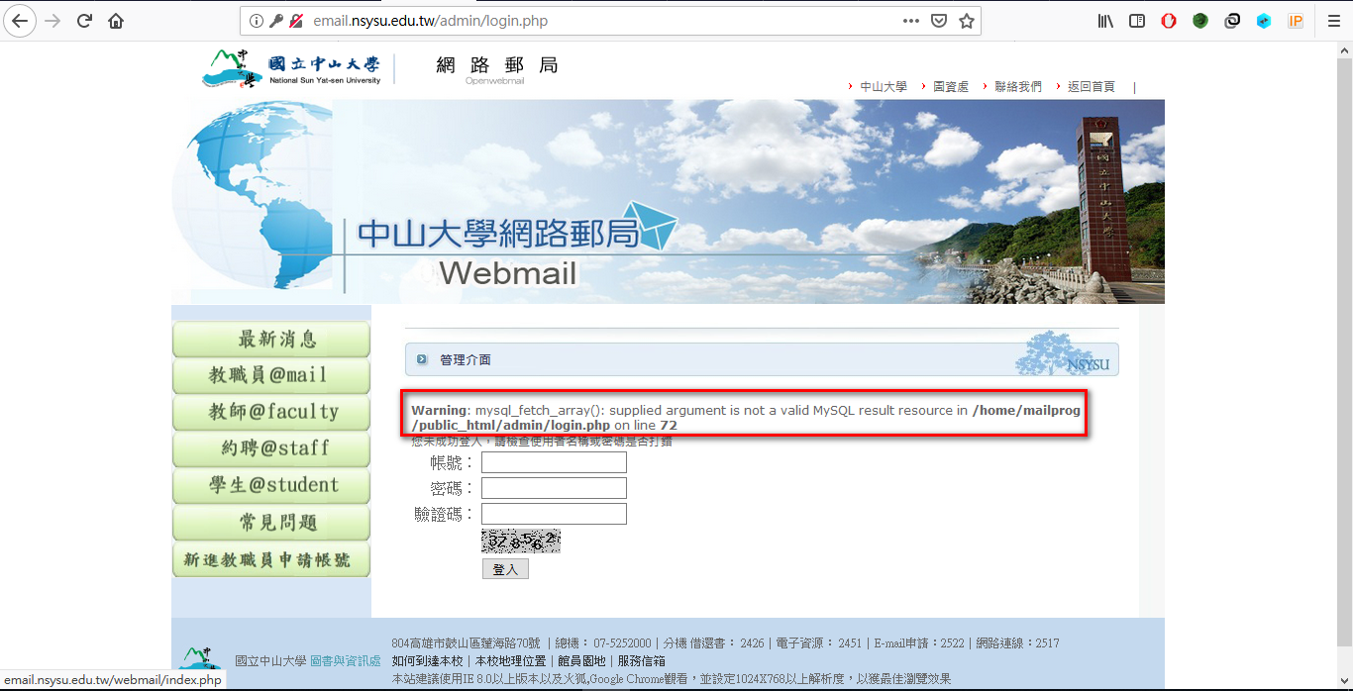
Task: Click the browser forward arrow
Action: [x=52, y=21]
